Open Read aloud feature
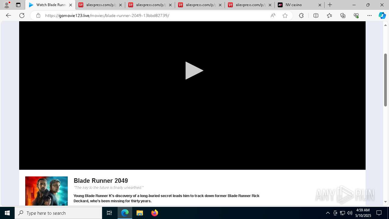The width and height of the screenshot is (389, 219). 273,16
